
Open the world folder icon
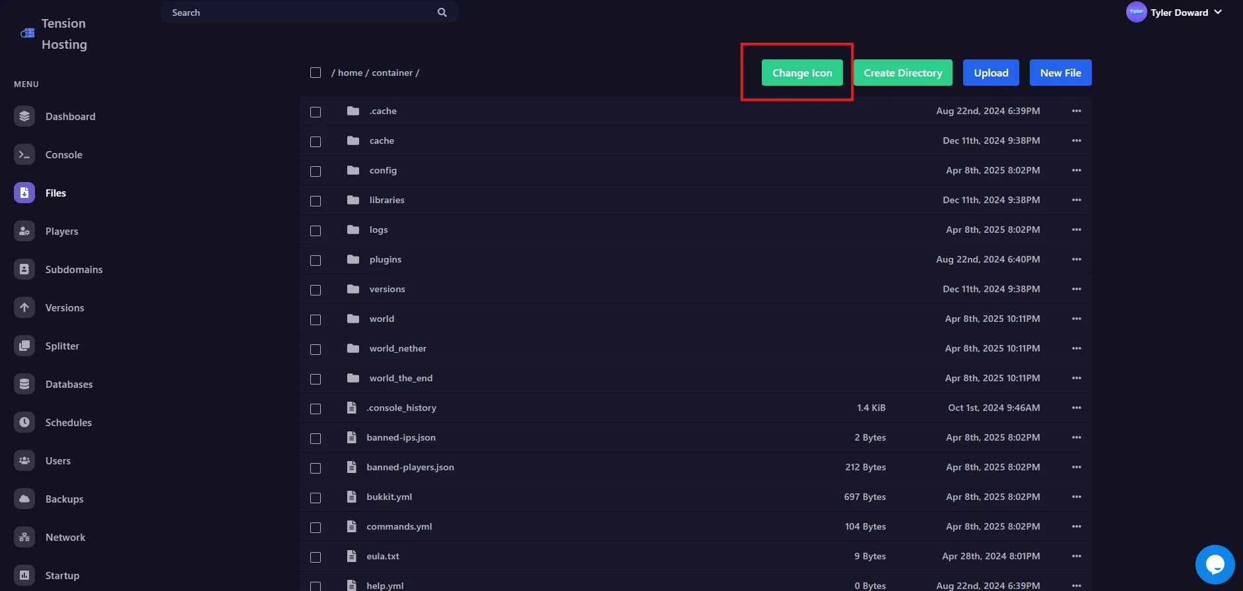point(353,319)
